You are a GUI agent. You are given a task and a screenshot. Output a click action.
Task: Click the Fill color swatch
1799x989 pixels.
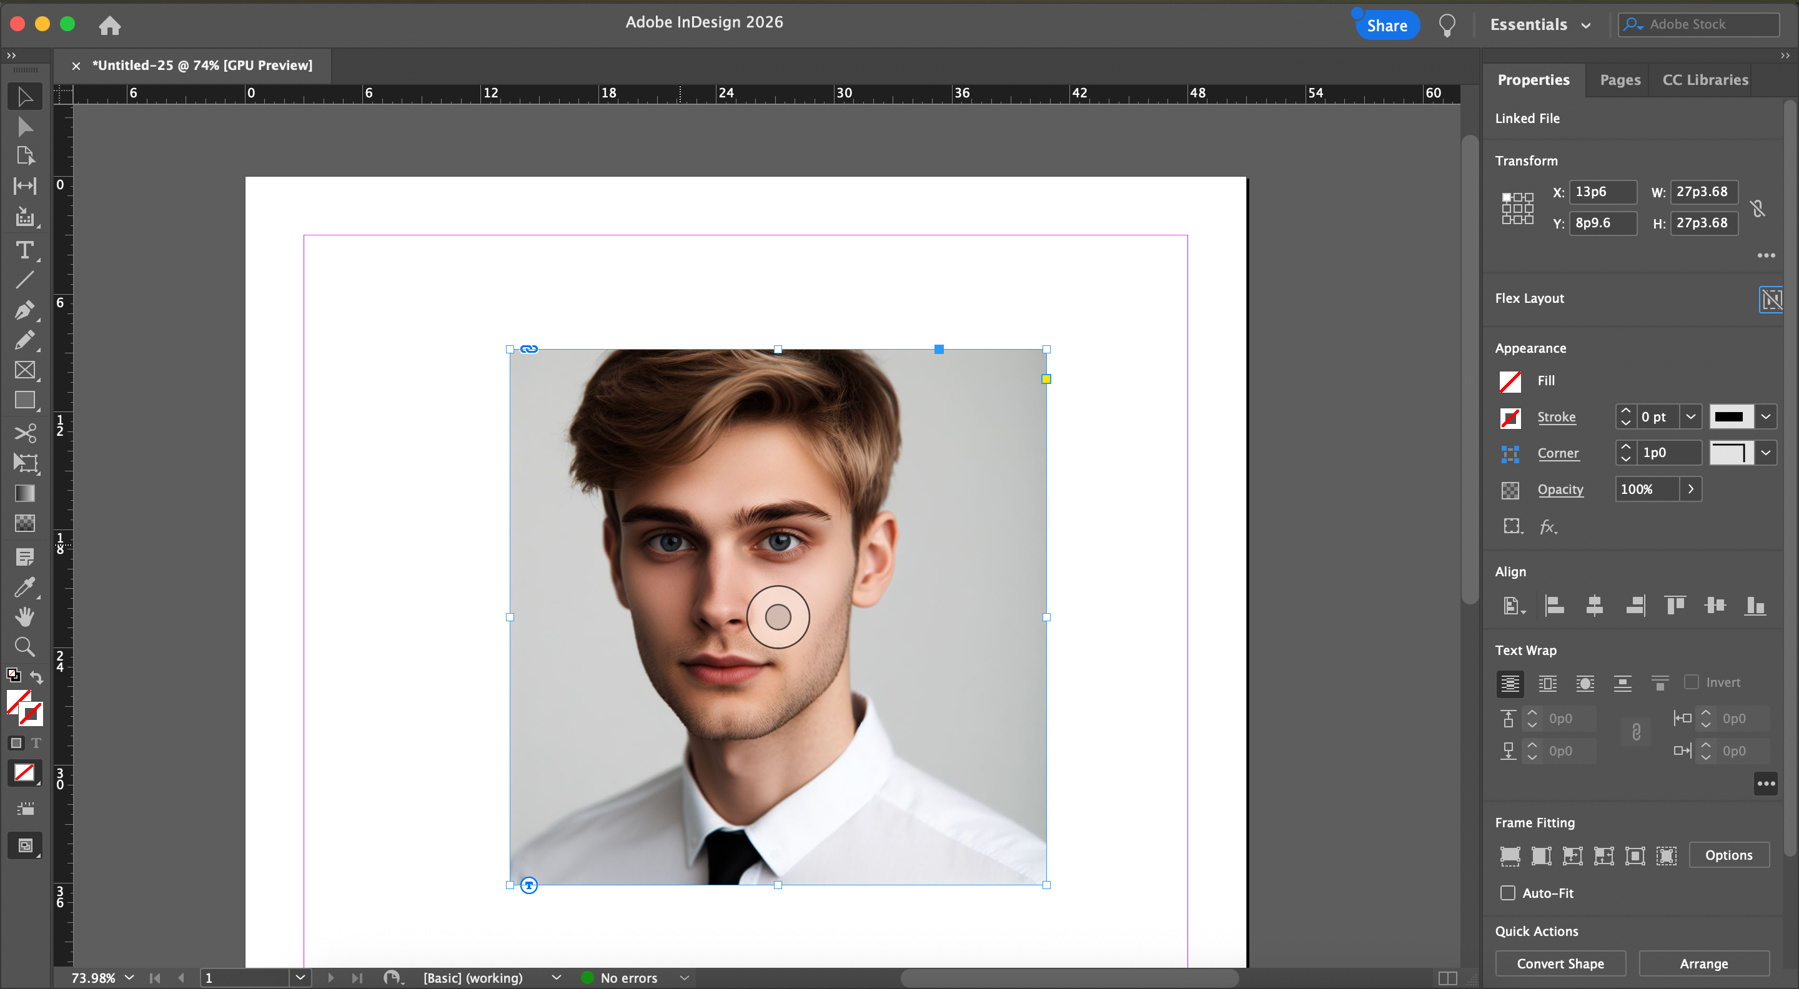pyautogui.click(x=1510, y=381)
